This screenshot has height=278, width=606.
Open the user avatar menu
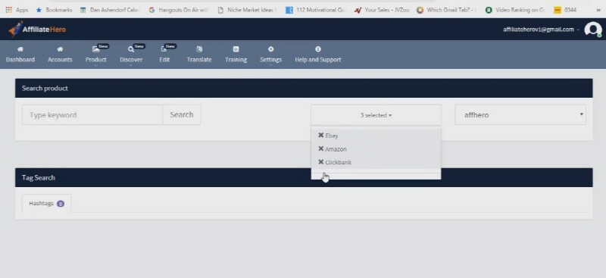[593, 30]
